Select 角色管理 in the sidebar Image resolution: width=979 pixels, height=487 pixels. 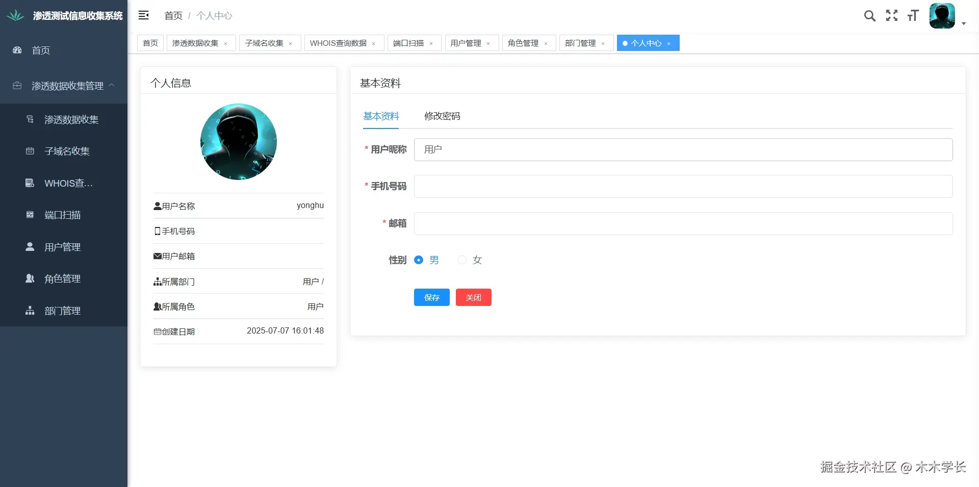[x=62, y=278]
